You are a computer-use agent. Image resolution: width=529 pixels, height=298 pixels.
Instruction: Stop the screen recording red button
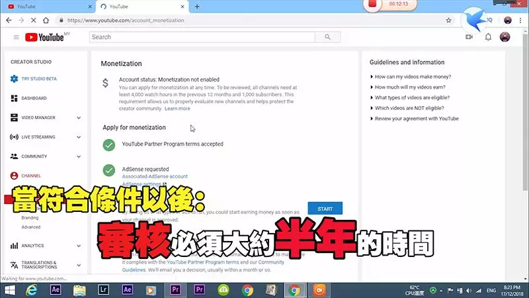(x=372, y=4)
